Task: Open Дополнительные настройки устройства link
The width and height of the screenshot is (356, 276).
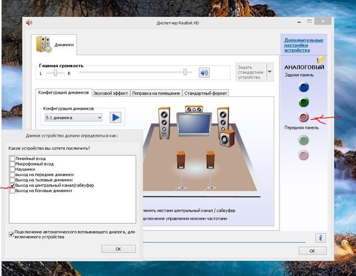Action: click(303, 45)
